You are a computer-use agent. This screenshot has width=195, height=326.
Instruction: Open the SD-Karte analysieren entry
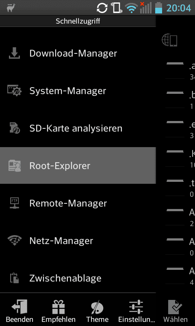coord(78,128)
